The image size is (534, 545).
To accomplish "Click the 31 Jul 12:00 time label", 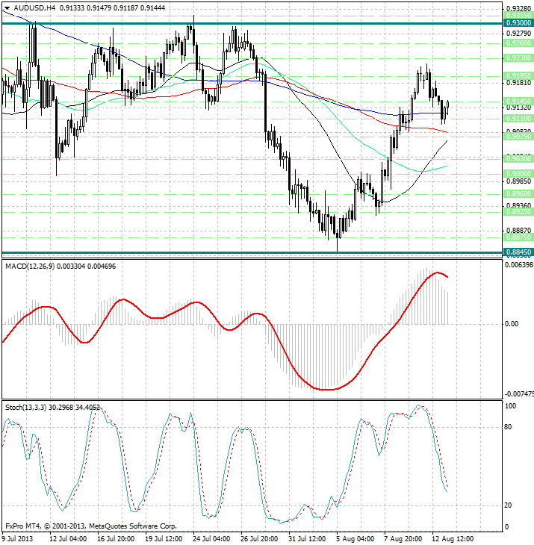I will click(x=306, y=538).
